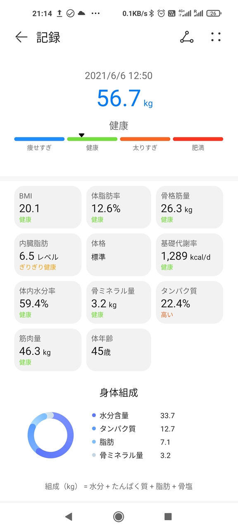Screen dimensions: 238x531
Task: Open the BMI 20.1 card
Action: 48,207
